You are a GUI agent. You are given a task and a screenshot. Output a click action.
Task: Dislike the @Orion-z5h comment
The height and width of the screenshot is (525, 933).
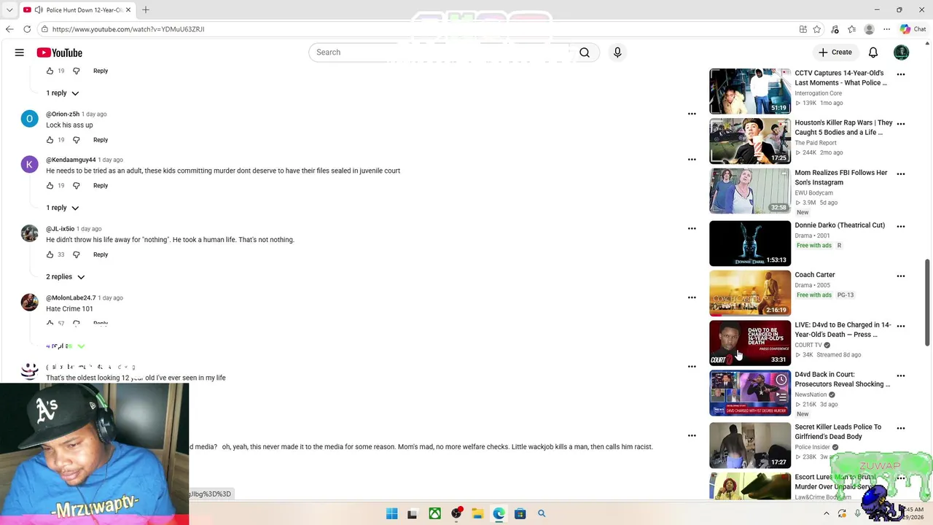76,140
